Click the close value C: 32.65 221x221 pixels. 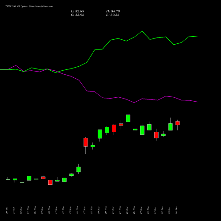coord(77,11)
